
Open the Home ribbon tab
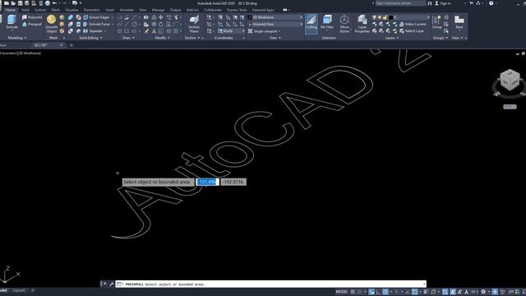point(11,10)
